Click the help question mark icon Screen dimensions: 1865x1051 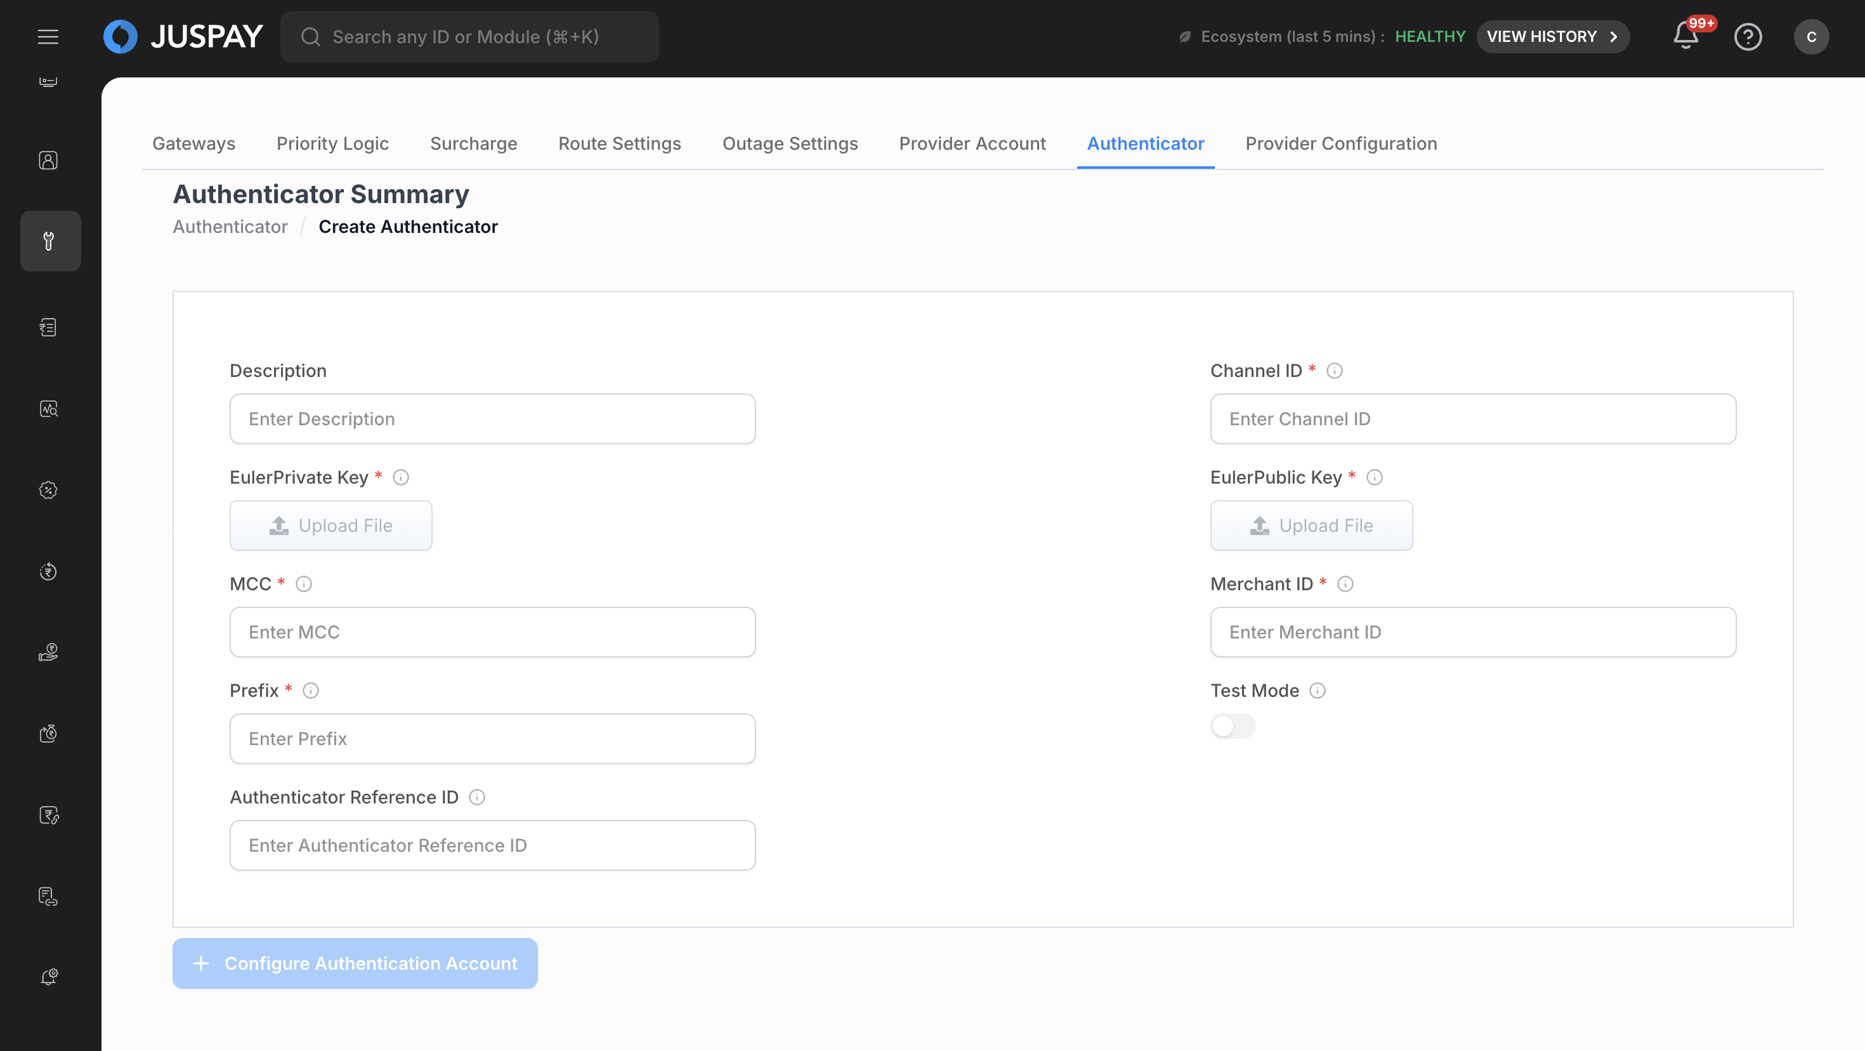[1748, 37]
